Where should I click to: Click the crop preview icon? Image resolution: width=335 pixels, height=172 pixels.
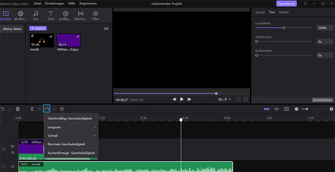[239, 100]
